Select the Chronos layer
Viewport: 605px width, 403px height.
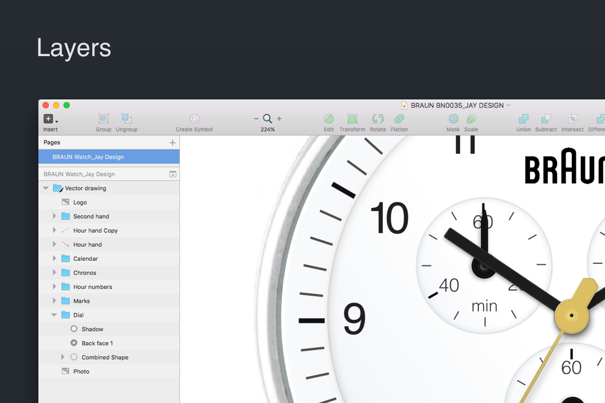point(109,273)
